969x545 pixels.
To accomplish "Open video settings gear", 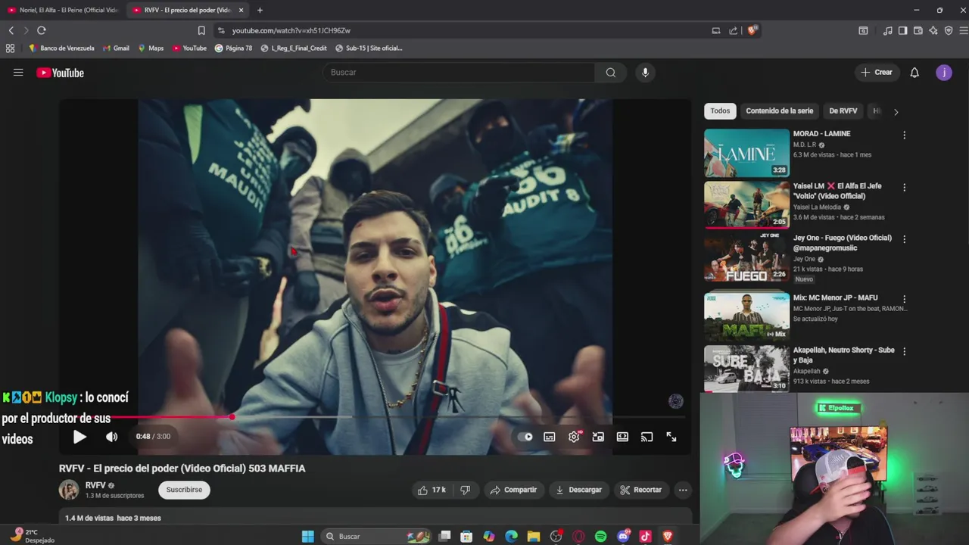I will point(574,437).
